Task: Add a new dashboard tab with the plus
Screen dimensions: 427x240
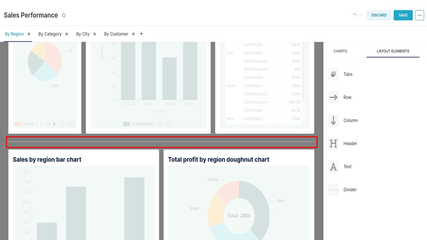Action: tap(141, 34)
